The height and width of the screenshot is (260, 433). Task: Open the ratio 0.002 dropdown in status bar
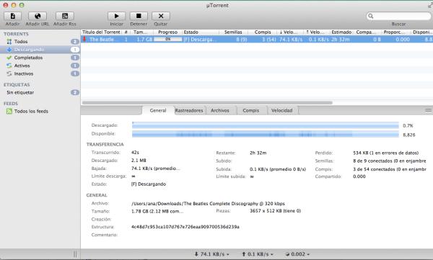297,254
